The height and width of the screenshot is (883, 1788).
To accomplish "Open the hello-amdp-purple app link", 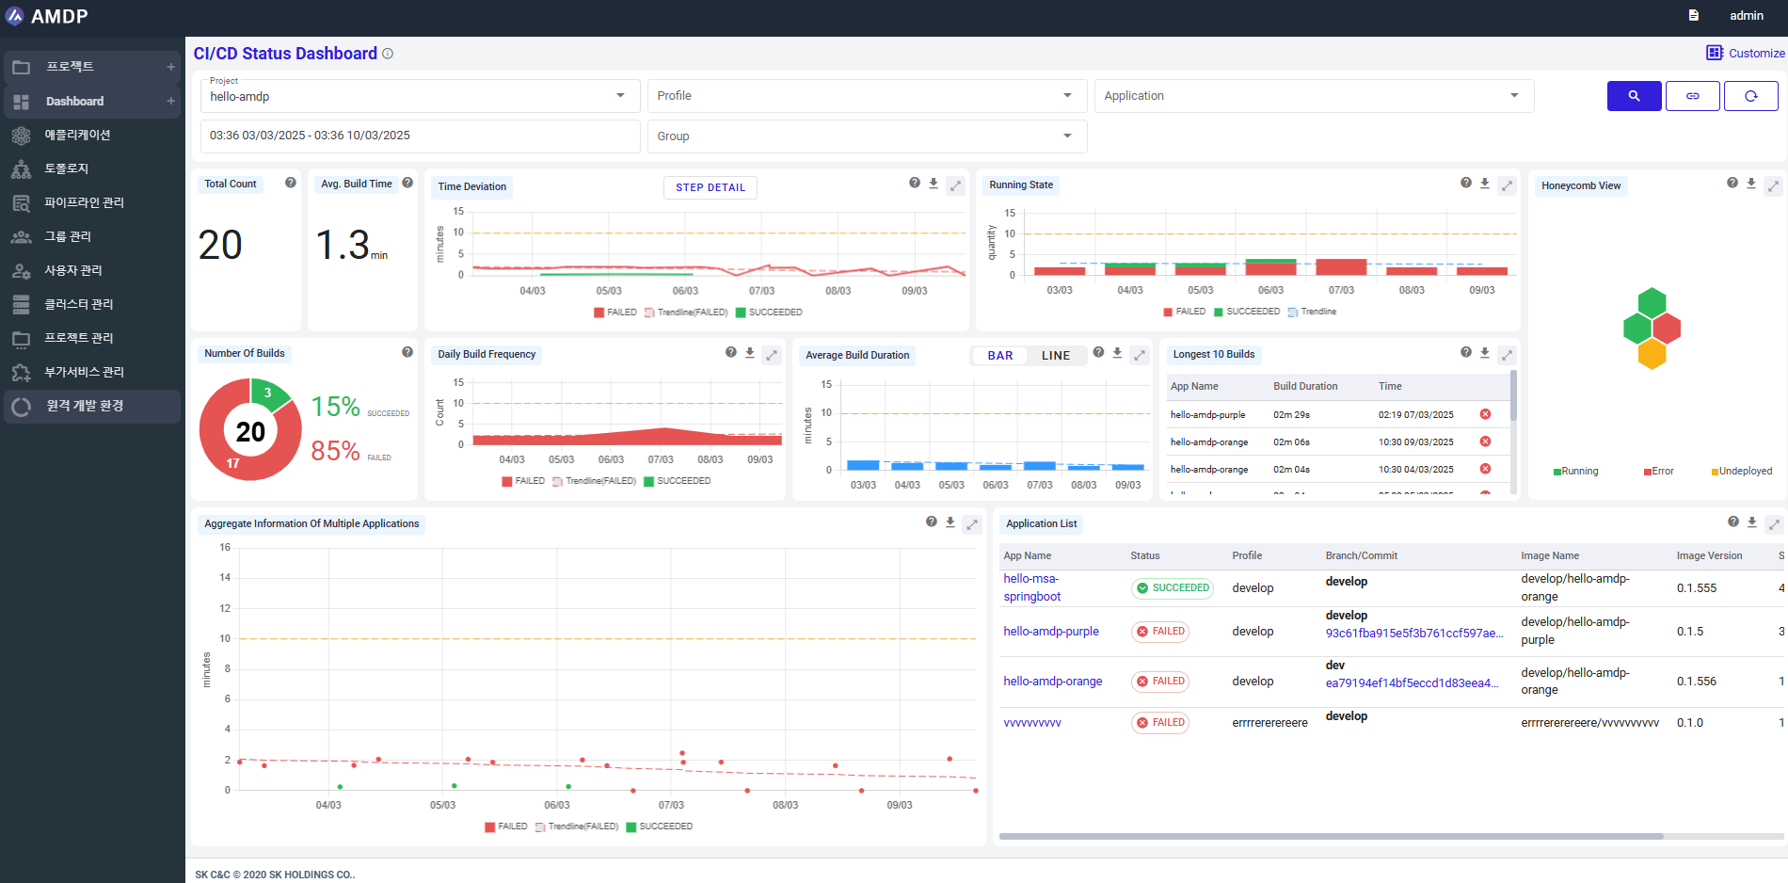I will pos(1051,632).
